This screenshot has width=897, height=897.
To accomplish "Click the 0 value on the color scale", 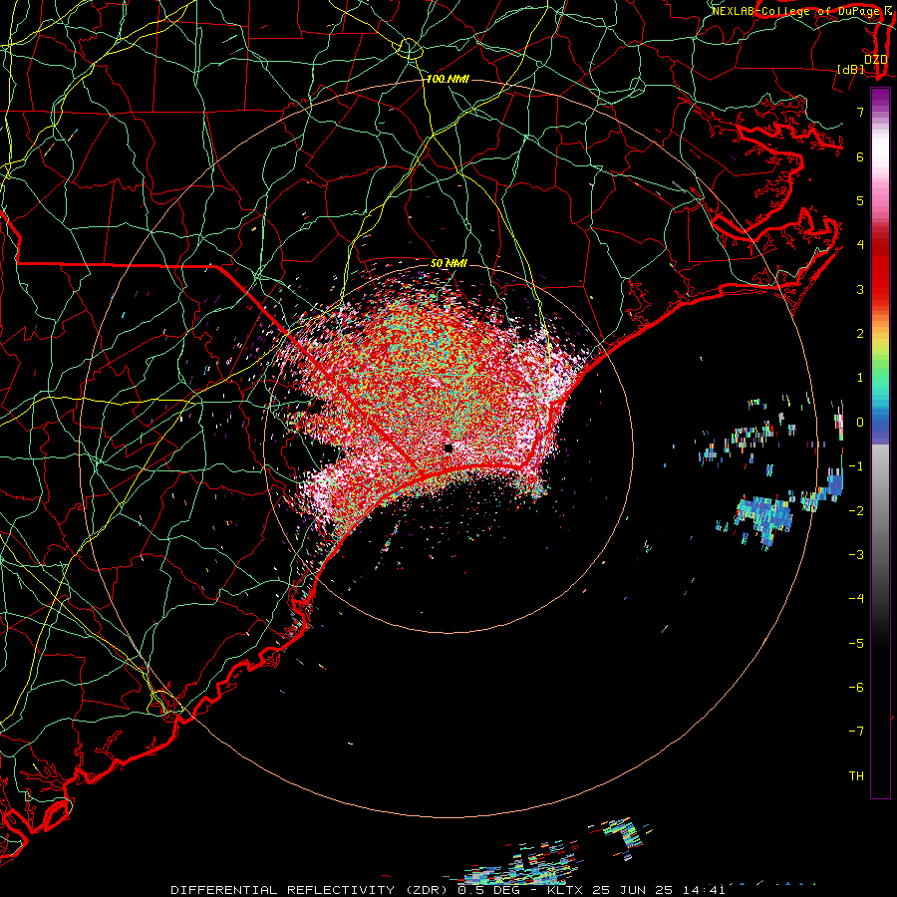I will click(860, 423).
